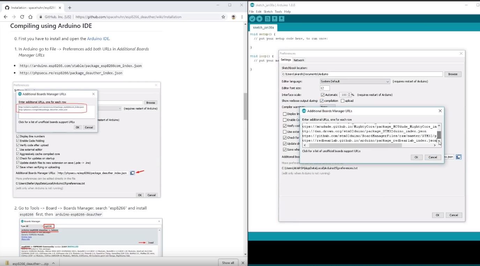The width and height of the screenshot is (480, 266).
Task: Click the Chrome home icon
Action: 30,17
